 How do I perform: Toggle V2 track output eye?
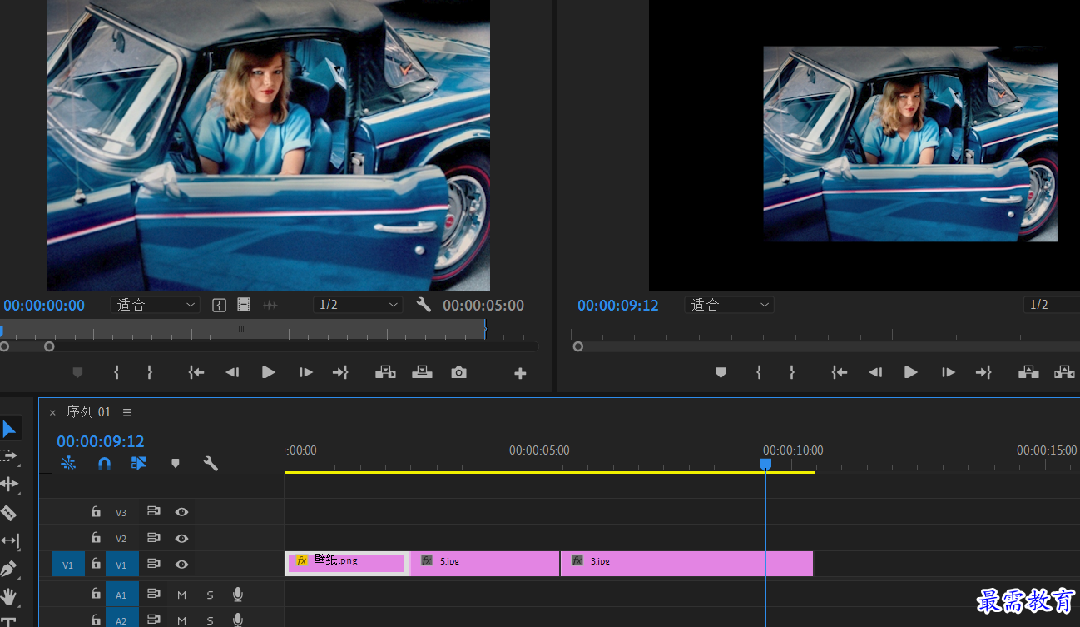[x=181, y=538]
